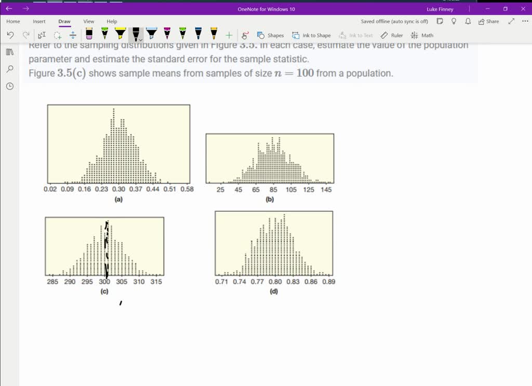532x386 pixels.
Task: Select the purple galaxy pen
Action: click(x=166, y=35)
